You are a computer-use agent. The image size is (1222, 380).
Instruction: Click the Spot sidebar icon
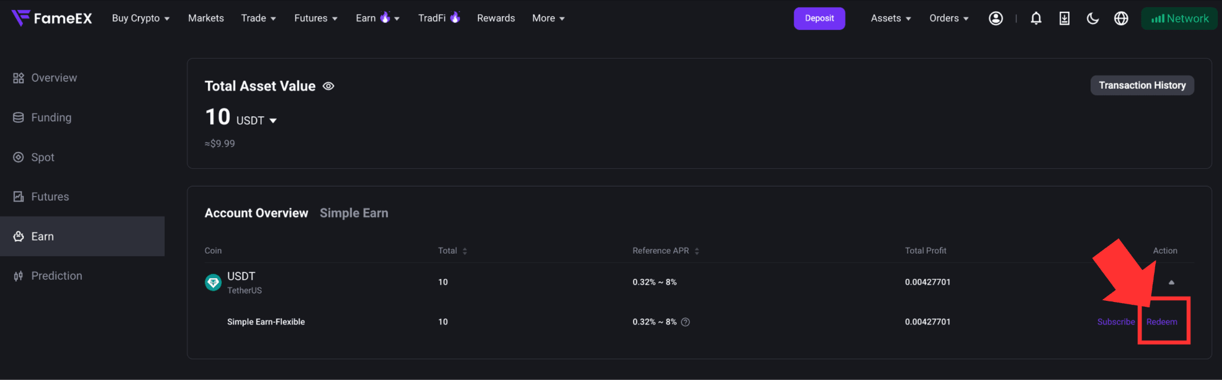pos(18,157)
